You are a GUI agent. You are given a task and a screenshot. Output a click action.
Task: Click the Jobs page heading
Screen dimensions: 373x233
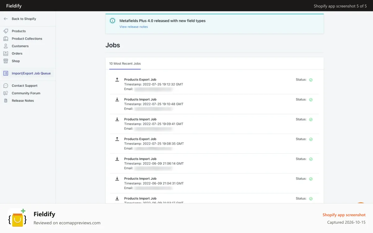pos(113,45)
